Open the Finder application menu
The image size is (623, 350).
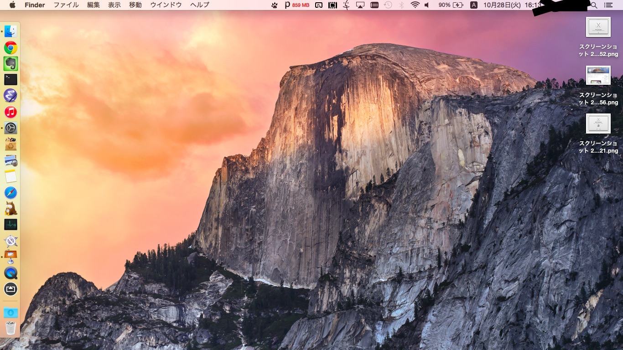(35, 5)
